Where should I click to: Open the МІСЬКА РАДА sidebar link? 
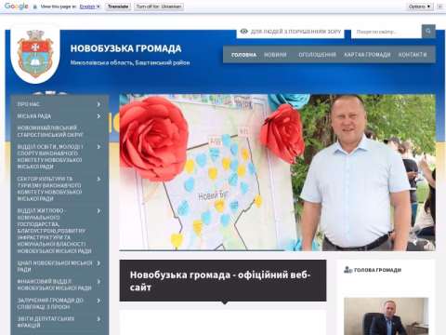tap(34, 116)
